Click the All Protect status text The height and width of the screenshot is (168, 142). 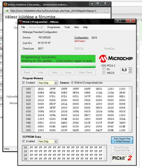80,41
